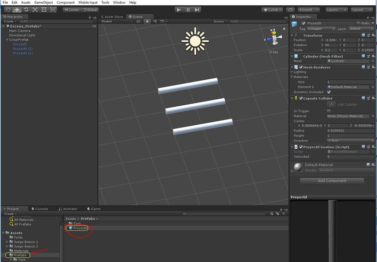Image resolution: width=377 pixels, height=262 pixels.
Task: Select the Scale tool
Action: (x=35, y=10)
